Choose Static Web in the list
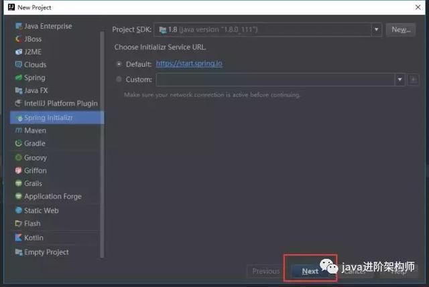The width and height of the screenshot is (429, 287). pyautogui.click(x=42, y=210)
